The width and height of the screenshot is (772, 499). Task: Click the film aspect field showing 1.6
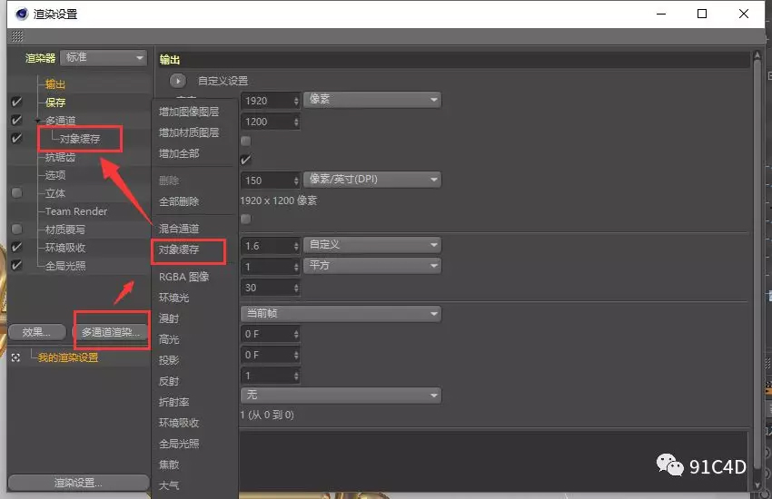[271, 246]
